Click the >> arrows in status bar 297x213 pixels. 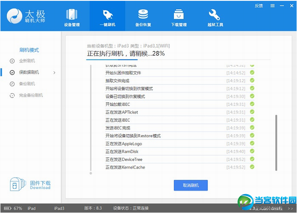290,209
